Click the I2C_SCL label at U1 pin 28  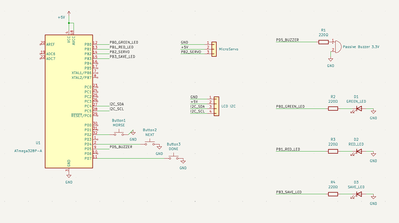click(x=117, y=109)
